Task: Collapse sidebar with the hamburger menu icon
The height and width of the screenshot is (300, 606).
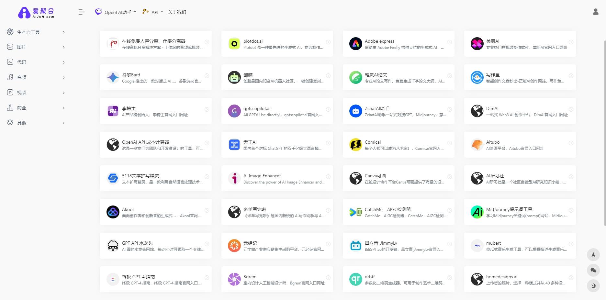Action: [82, 12]
